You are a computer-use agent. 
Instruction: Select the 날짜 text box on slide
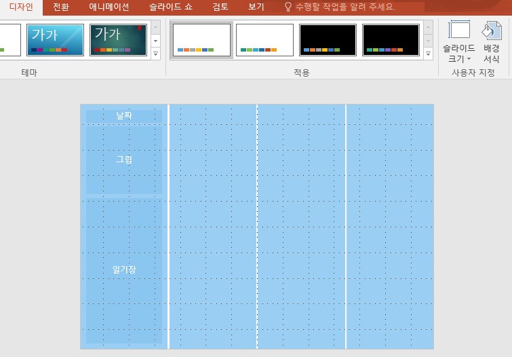pos(124,116)
